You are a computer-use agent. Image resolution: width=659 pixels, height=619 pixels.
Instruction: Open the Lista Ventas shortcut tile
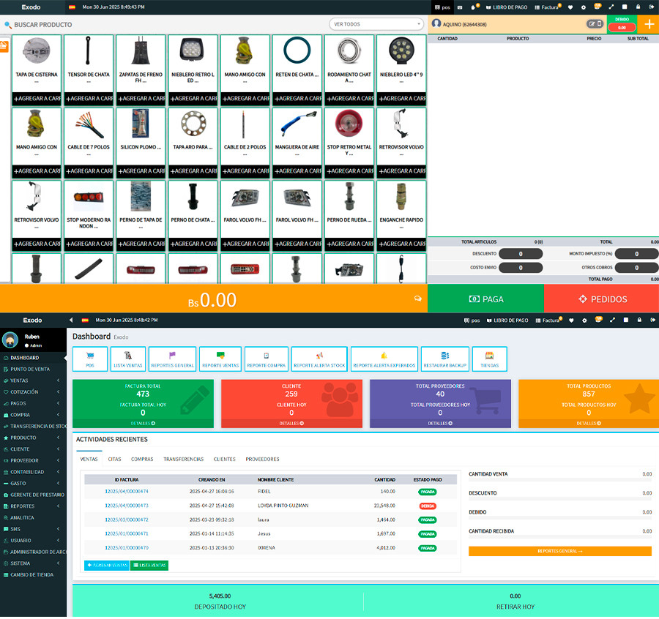(x=128, y=359)
